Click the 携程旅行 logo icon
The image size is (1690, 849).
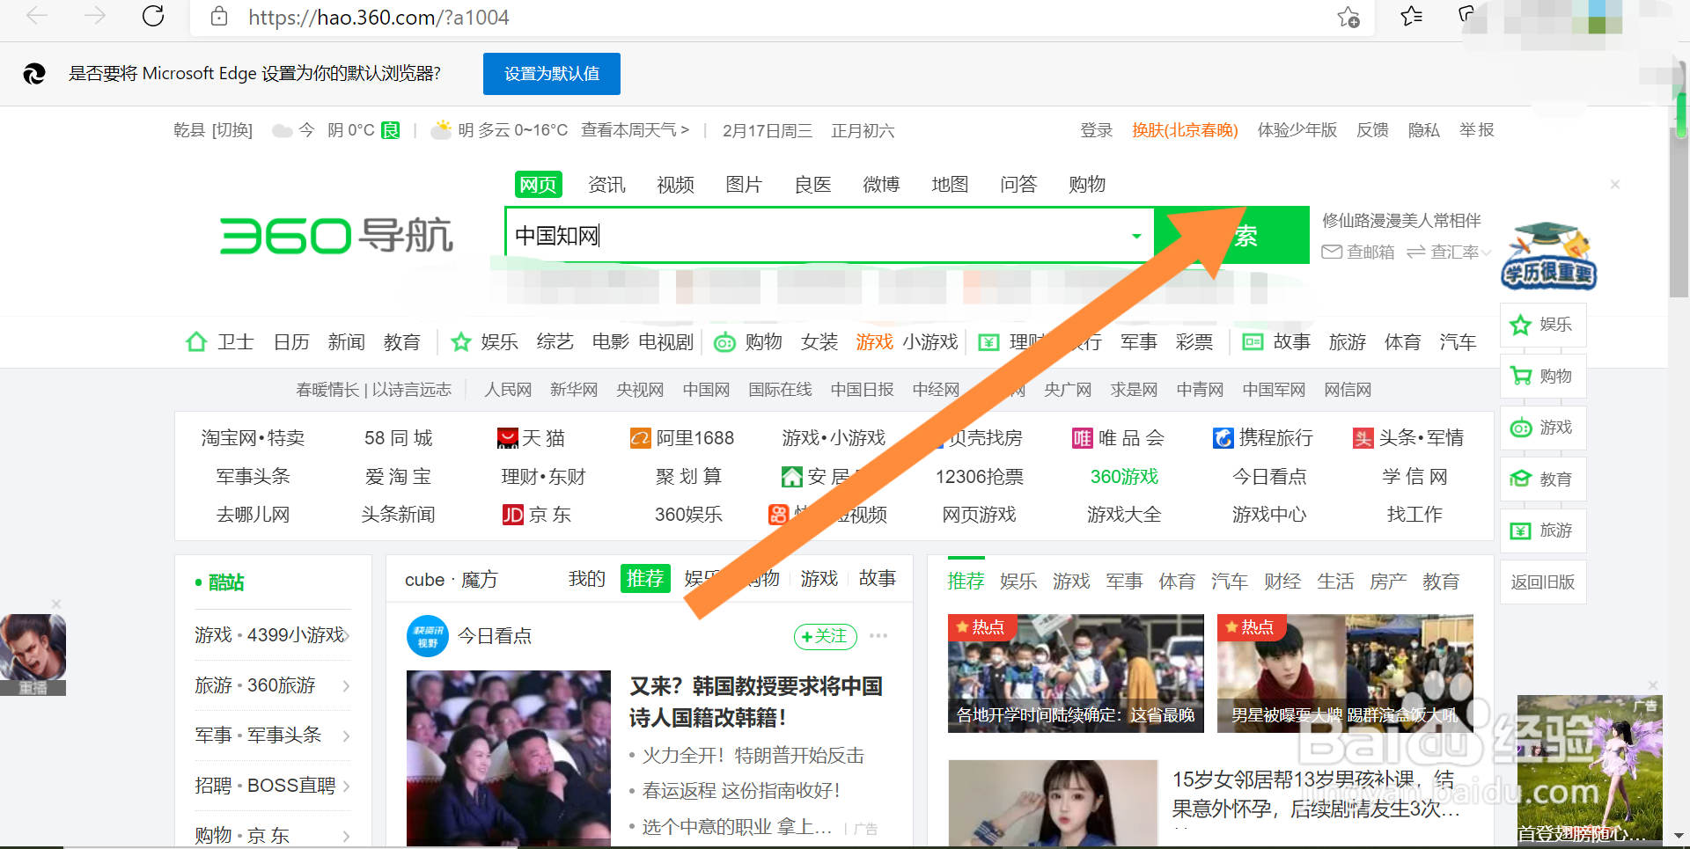point(1223,438)
